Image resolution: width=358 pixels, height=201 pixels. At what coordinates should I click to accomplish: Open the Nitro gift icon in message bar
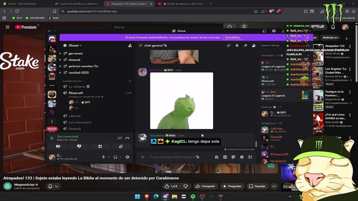click(x=216, y=157)
